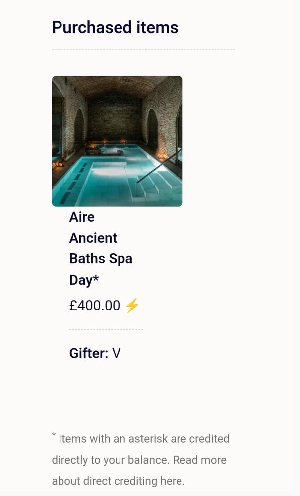
Task: Click "Items with an asterisk are credited" text
Action: (144, 439)
